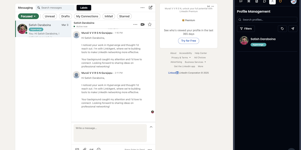Click the sender avatar on the 1:16 PM message
The height and width of the screenshot is (150, 301).
click(76, 35)
